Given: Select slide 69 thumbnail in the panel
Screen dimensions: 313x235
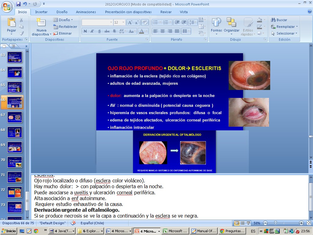Looking at the screenshot, I should 15,147.
